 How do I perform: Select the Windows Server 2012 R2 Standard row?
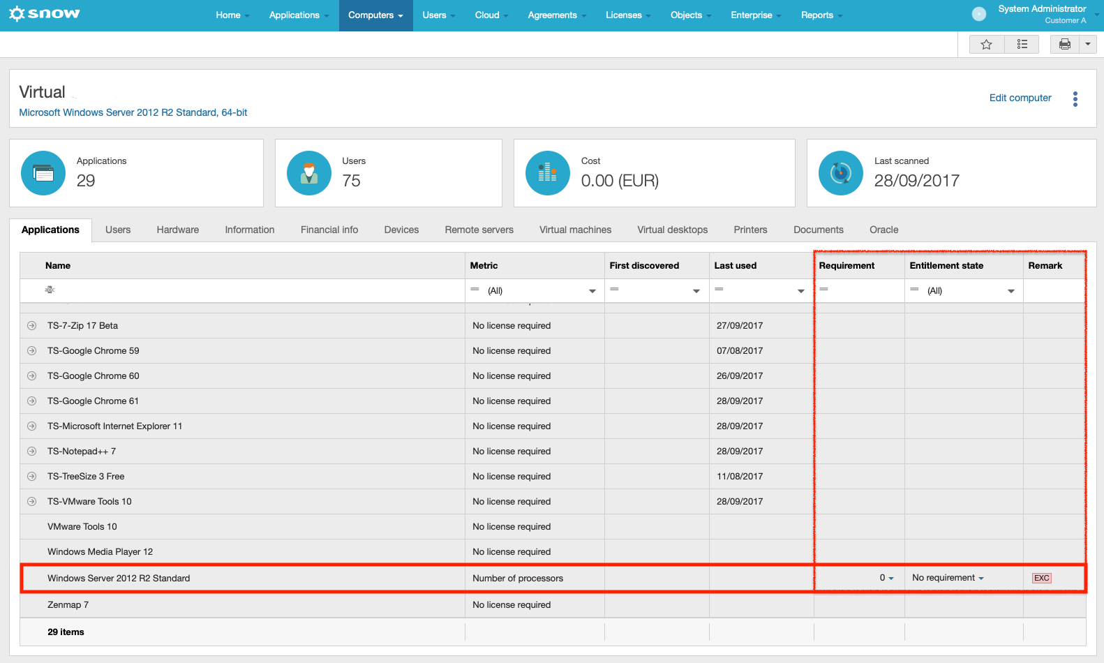pyautogui.click(x=553, y=579)
